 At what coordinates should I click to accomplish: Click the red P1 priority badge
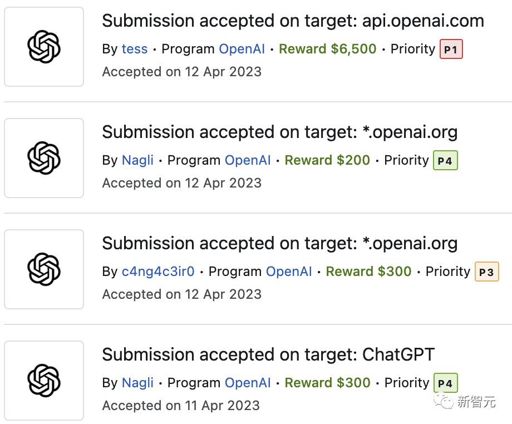[x=451, y=49]
